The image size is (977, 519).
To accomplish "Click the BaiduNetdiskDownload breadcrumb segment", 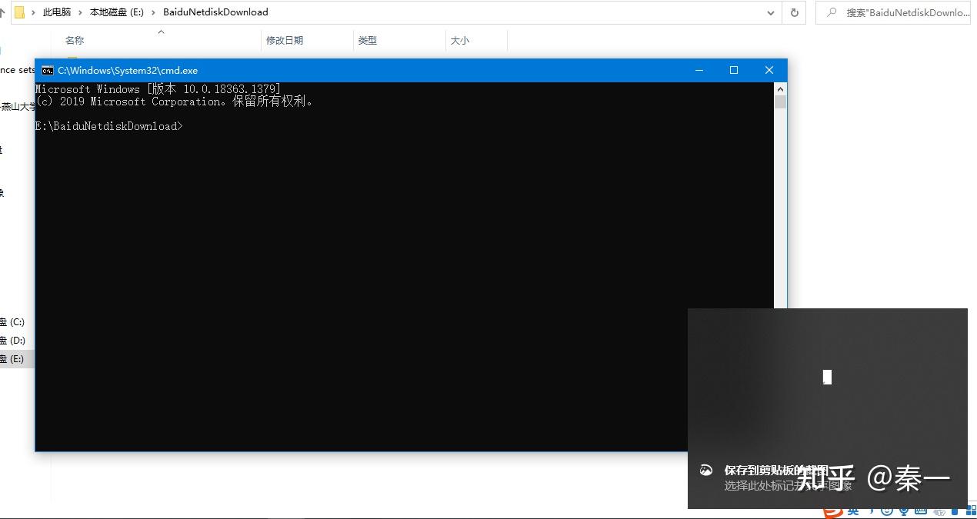I will pos(215,12).
